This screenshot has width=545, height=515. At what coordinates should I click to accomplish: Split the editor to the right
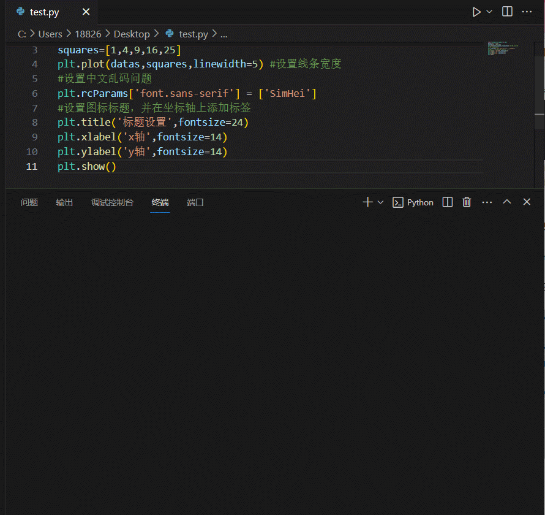click(x=507, y=12)
